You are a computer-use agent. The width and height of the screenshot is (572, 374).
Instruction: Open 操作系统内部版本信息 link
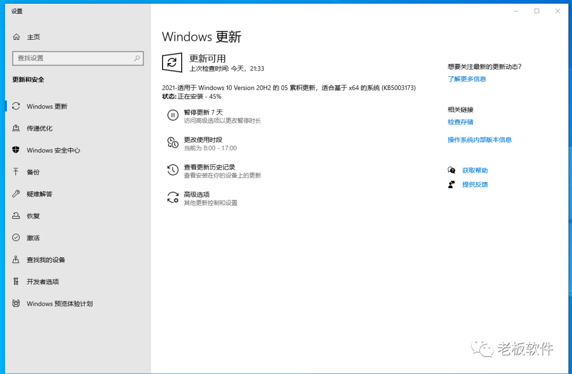coord(480,140)
